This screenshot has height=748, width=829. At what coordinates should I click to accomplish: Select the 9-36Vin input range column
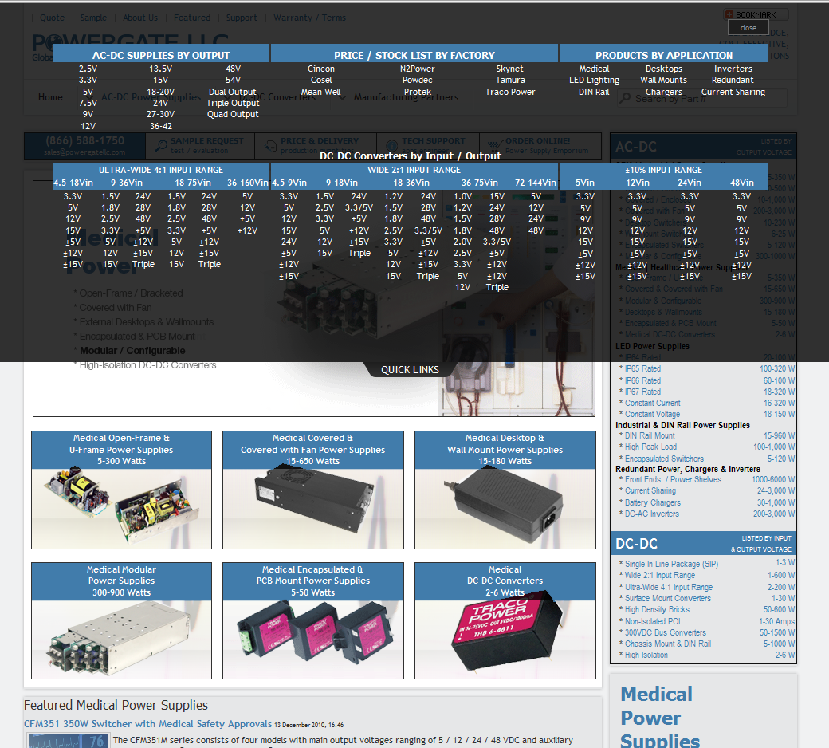127,183
